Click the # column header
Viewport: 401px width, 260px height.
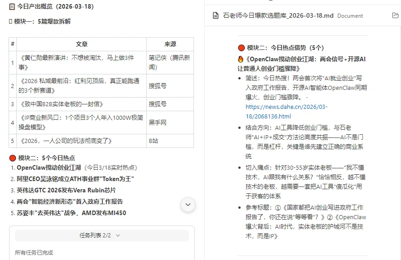(x=13, y=44)
